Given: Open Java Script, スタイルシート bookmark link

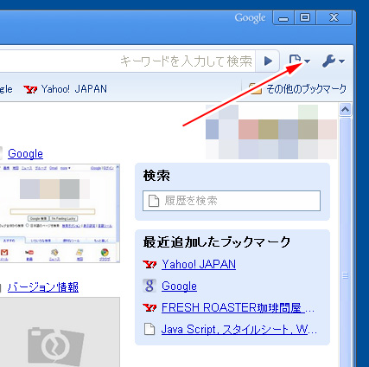Looking at the screenshot, I should (x=239, y=330).
